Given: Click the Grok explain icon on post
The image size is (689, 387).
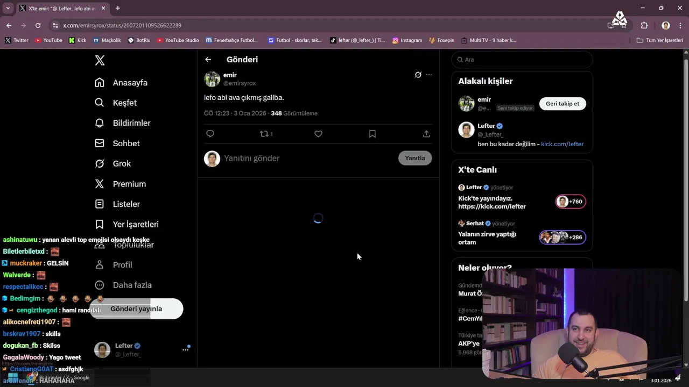Looking at the screenshot, I should click(x=418, y=75).
